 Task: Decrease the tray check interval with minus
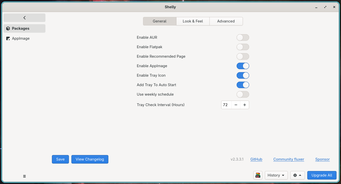tap(236, 105)
